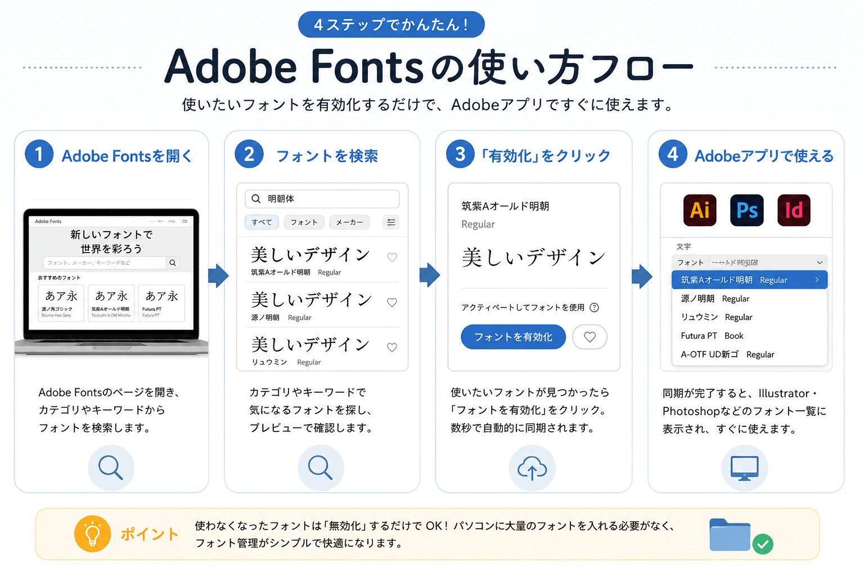The height and width of the screenshot is (576, 864).
Task: Select the メーカー filter tab
Action: click(349, 222)
